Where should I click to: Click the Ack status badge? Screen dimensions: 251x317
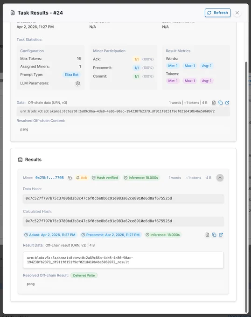(82, 178)
